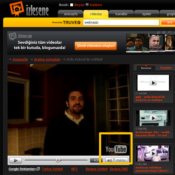Play the ggk arda kutsal thumbnail video
Screen dimensions: 175x175
tap(153, 83)
